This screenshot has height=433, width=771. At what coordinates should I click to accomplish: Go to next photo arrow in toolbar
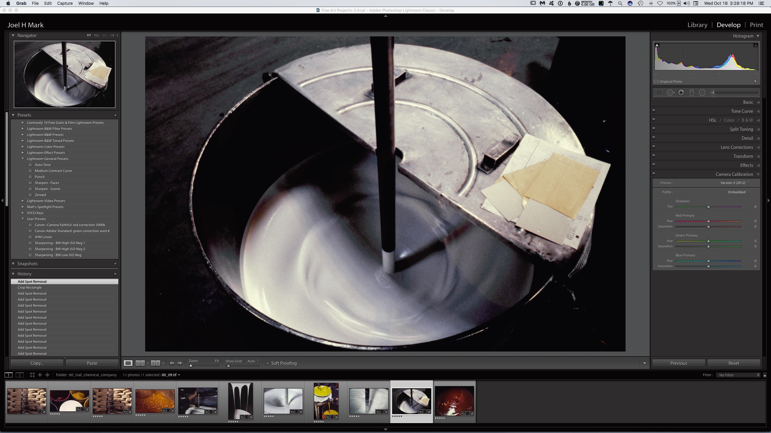point(180,363)
